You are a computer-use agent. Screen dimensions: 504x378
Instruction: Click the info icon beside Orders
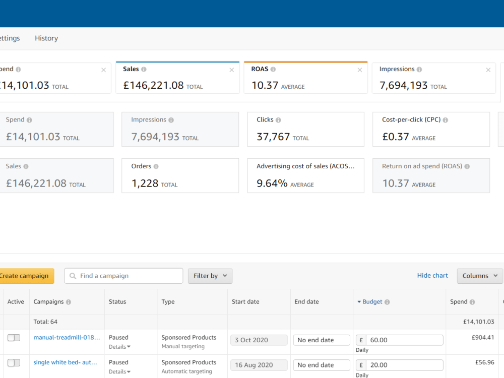point(156,166)
